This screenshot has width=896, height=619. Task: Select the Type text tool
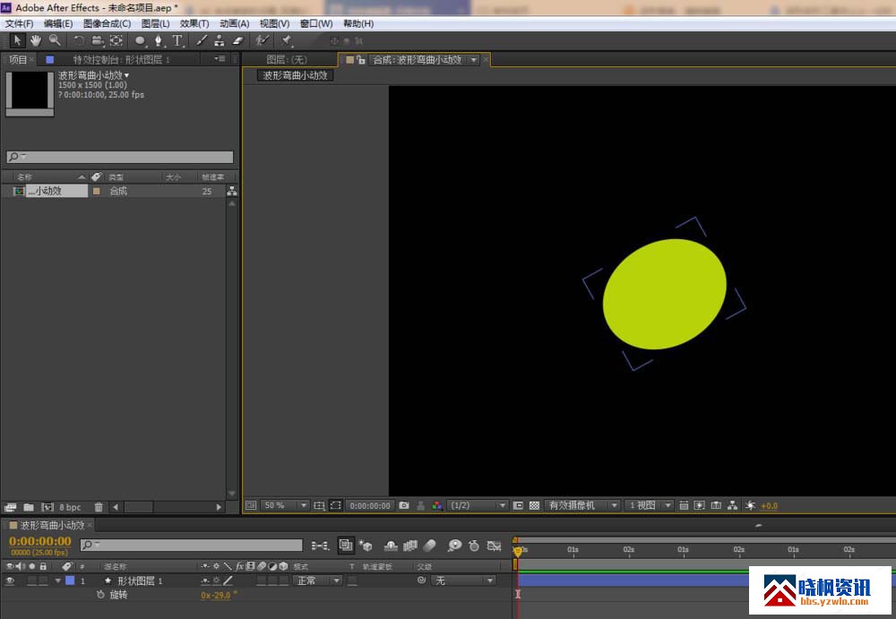point(177,40)
